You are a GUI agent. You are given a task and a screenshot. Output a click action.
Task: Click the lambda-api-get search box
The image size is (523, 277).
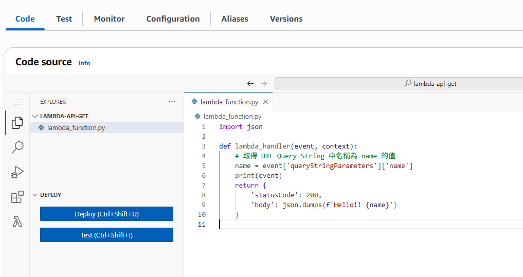point(399,83)
